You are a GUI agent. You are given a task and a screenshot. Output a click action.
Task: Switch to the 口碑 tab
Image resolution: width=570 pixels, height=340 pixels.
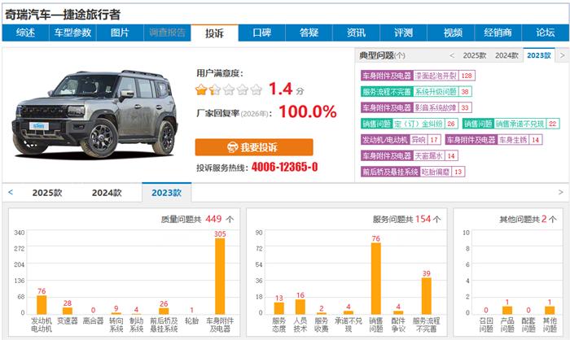(261, 33)
